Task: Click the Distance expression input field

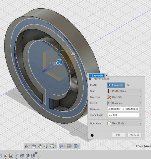Action: [123, 109]
